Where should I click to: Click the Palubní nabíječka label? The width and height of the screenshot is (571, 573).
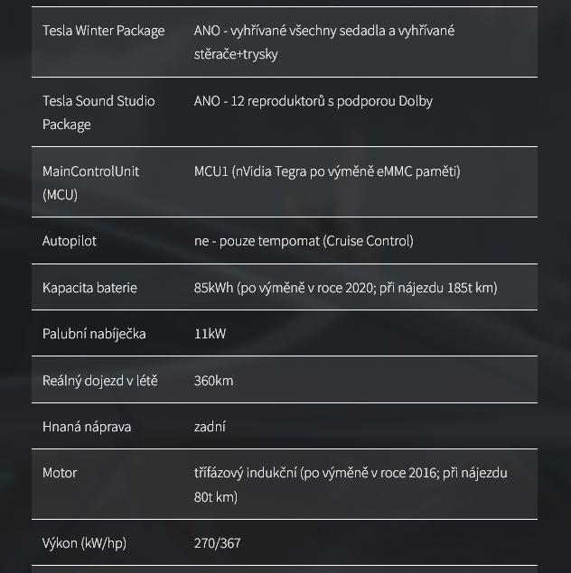tap(94, 334)
